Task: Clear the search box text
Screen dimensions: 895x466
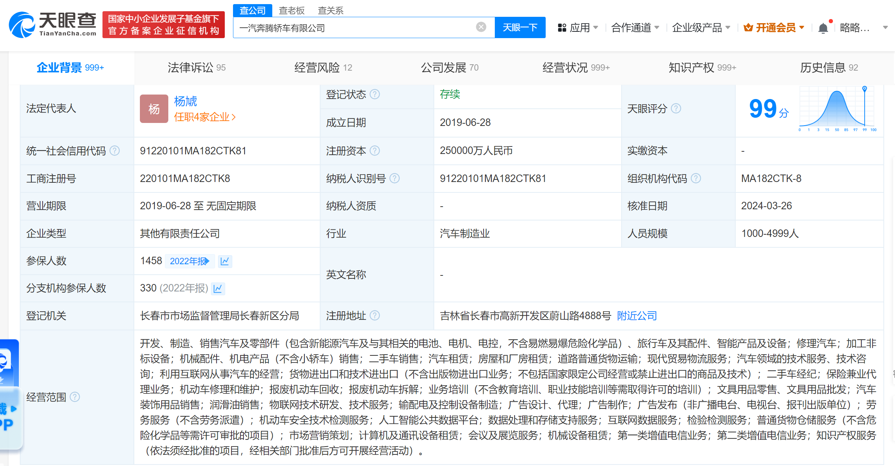Action: [481, 27]
